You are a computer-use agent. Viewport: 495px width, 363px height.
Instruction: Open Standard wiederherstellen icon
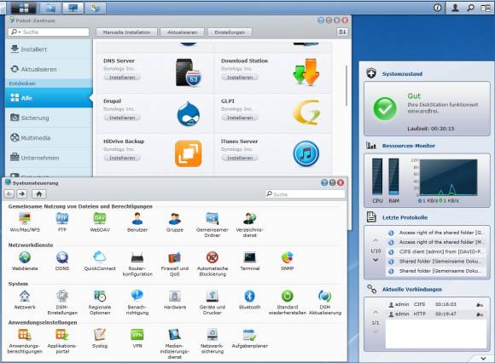288,296
